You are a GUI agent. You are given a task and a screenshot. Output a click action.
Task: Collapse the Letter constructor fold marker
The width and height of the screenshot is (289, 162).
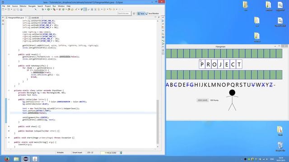pos(9,99)
